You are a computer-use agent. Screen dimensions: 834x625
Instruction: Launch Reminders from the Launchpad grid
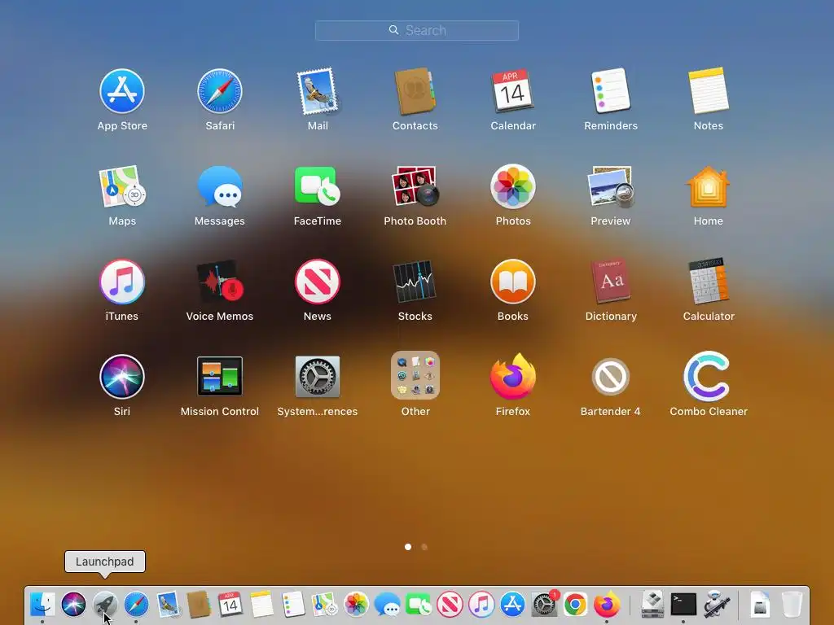pos(611,90)
